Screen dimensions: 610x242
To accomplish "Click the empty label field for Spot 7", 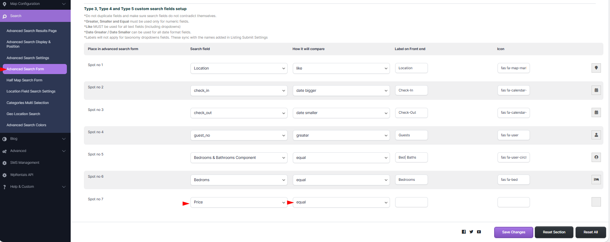I will (411, 202).
